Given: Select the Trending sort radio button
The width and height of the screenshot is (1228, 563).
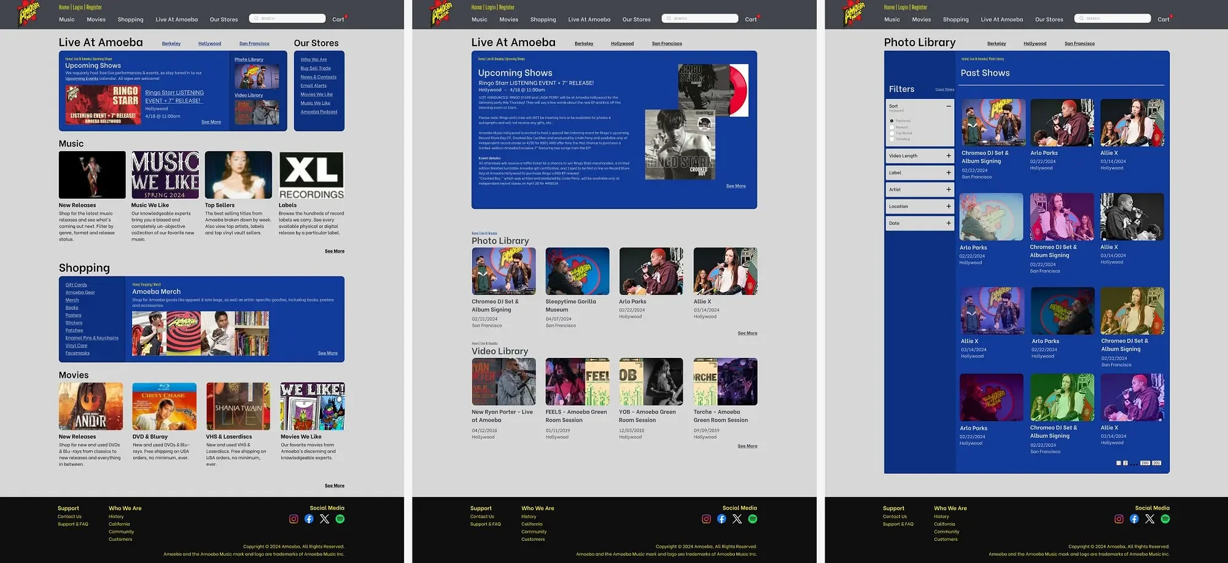Looking at the screenshot, I should click(x=892, y=139).
